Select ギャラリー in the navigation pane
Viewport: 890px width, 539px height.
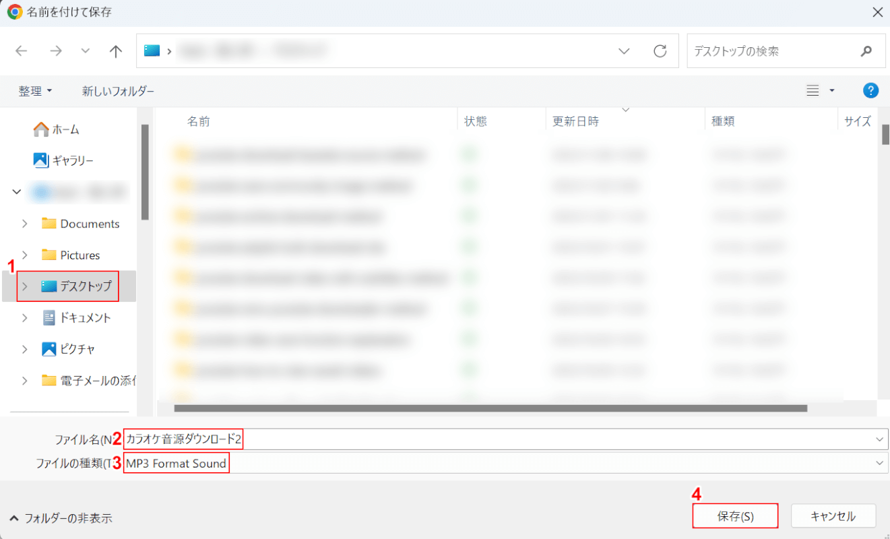point(64,160)
